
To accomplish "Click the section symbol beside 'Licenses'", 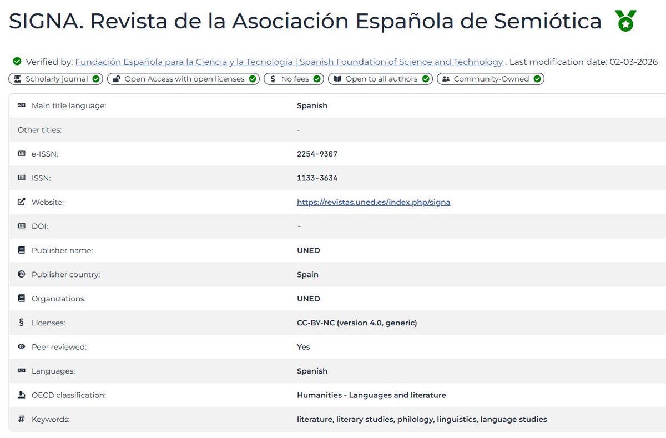I will pyautogui.click(x=22, y=323).
